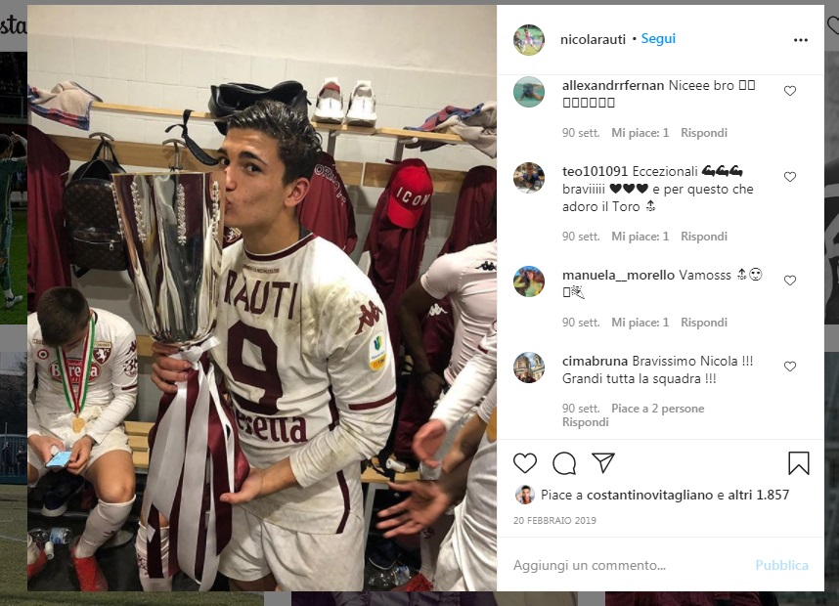The image size is (839, 606).
Task: Open the "altri 1.857" likes list
Action: coord(762,496)
